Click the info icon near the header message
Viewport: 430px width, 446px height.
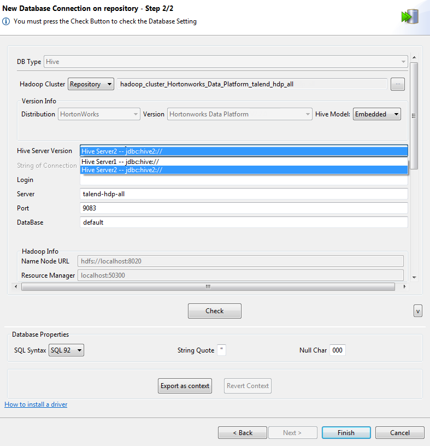pyautogui.click(x=6, y=21)
